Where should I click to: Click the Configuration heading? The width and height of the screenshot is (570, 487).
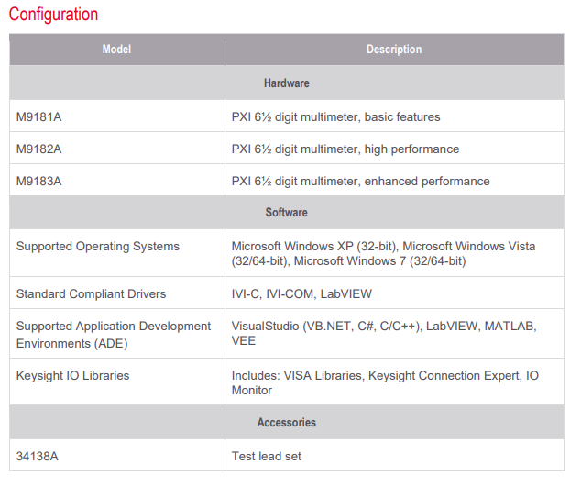53,15
